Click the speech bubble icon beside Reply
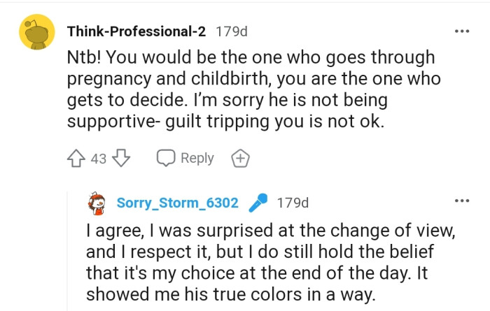The width and height of the screenshot is (490, 311). pos(165,159)
